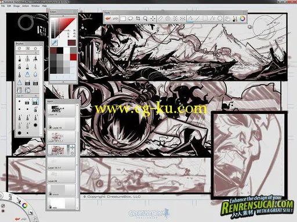Toggle lock on Layer 15

[x=50, y=127]
